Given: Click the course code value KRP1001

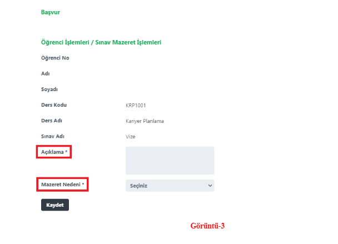Looking at the screenshot, I should (x=136, y=105).
